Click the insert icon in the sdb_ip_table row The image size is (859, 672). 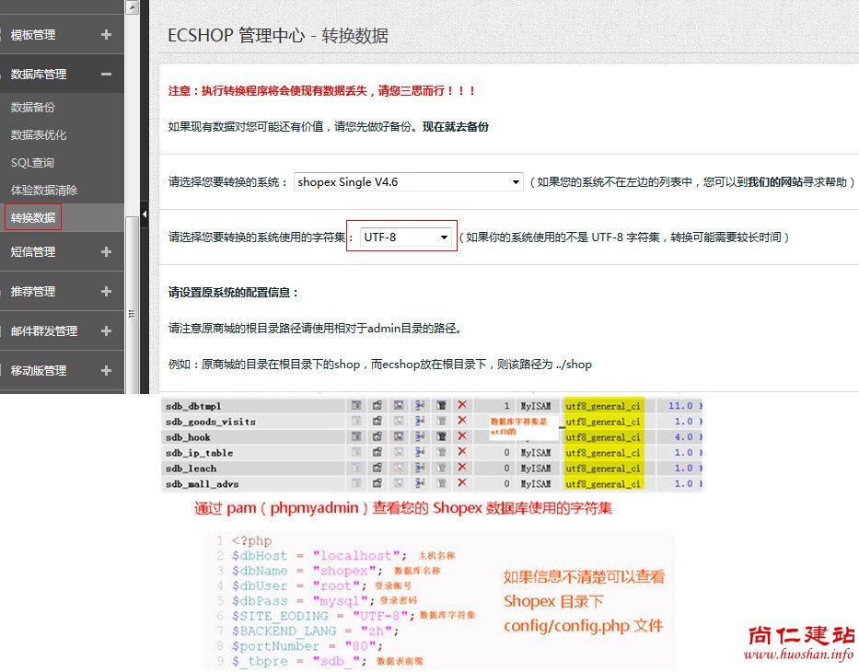[x=420, y=452]
